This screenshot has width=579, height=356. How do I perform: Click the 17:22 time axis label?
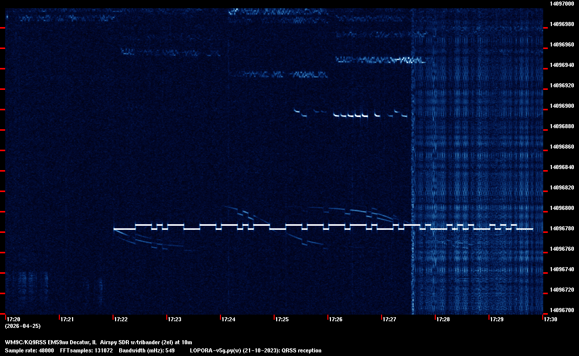[x=121, y=320]
